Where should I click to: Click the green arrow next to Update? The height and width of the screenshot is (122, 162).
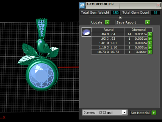point(107,22)
